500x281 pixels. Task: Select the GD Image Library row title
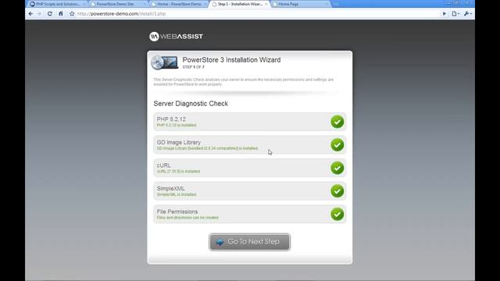[179, 142]
